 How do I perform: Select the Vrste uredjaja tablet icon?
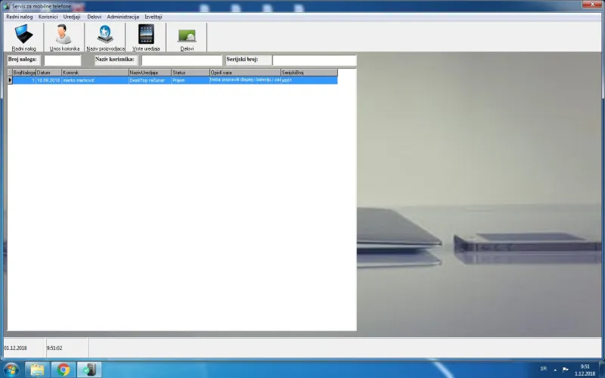[x=146, y=37]
